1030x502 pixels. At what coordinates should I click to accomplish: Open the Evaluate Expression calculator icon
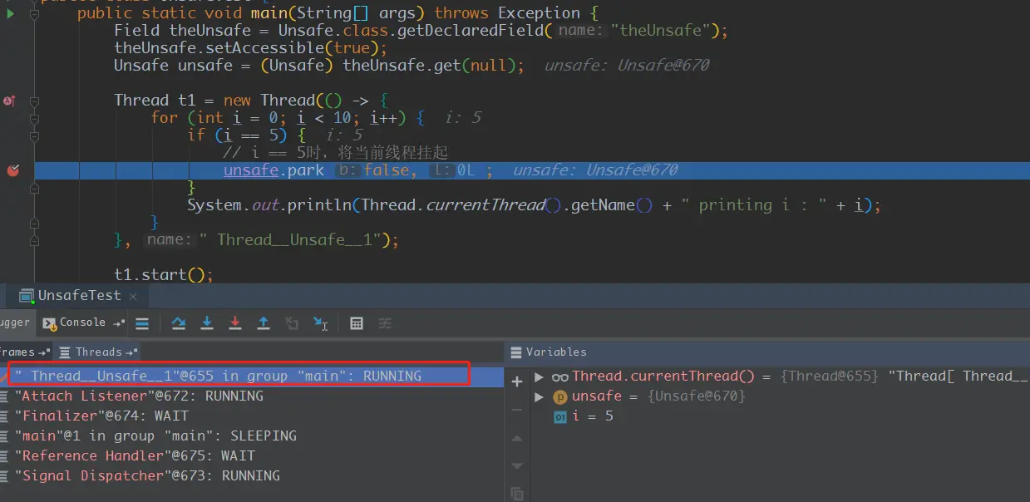357,323
